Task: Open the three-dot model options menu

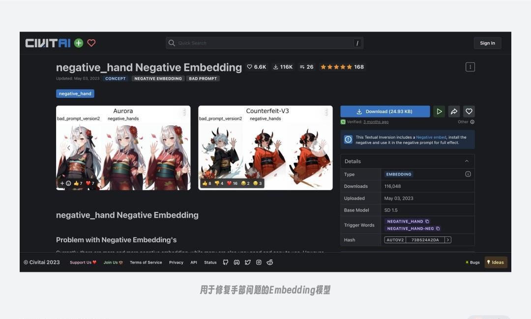Action: click(470, 67)
